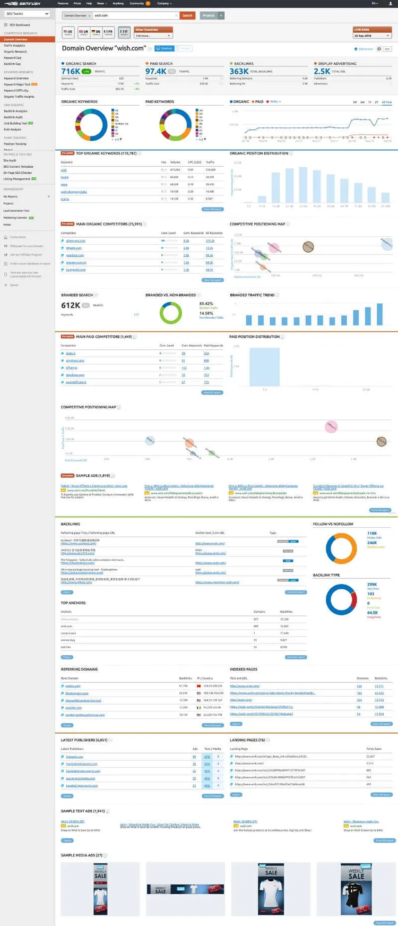Open the Site Audit sidebar link
The height and width of the screenshot is (926, 398).
[10, 160]
